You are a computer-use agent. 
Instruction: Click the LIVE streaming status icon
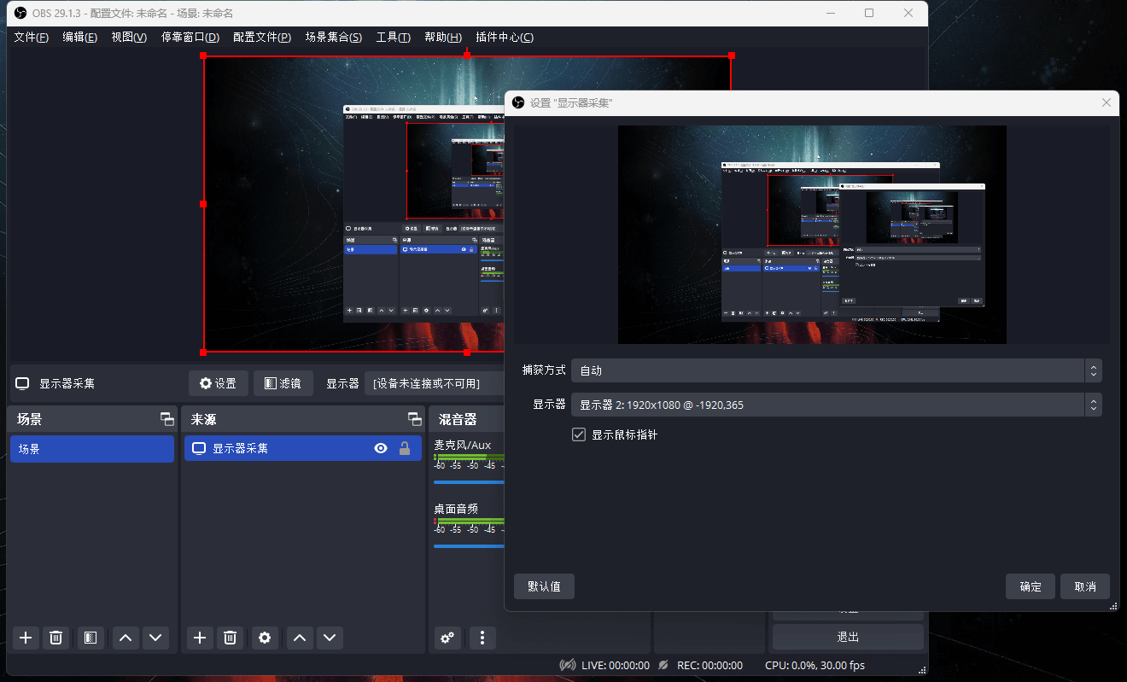coord(568,665)
